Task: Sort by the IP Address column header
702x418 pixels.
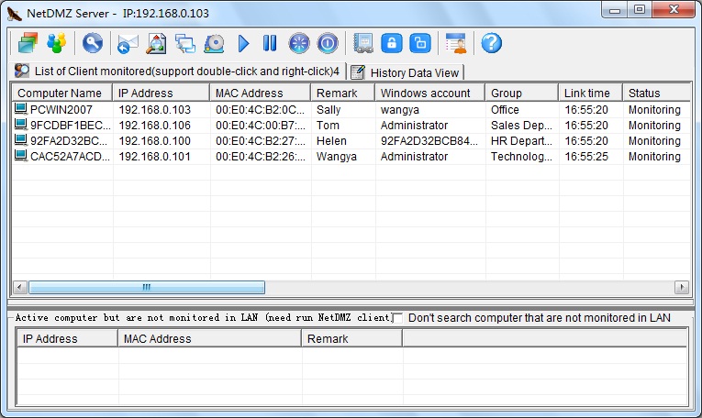Action: [x=161, y=93]
